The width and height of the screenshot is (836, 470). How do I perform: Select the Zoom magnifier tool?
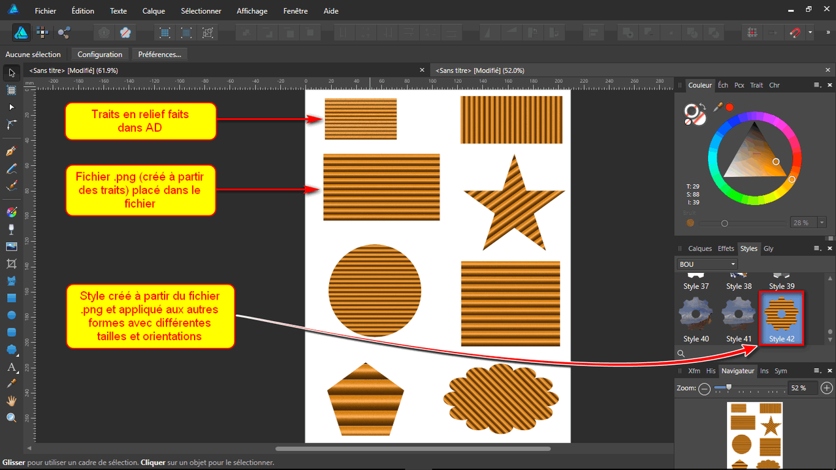[11, 418]
